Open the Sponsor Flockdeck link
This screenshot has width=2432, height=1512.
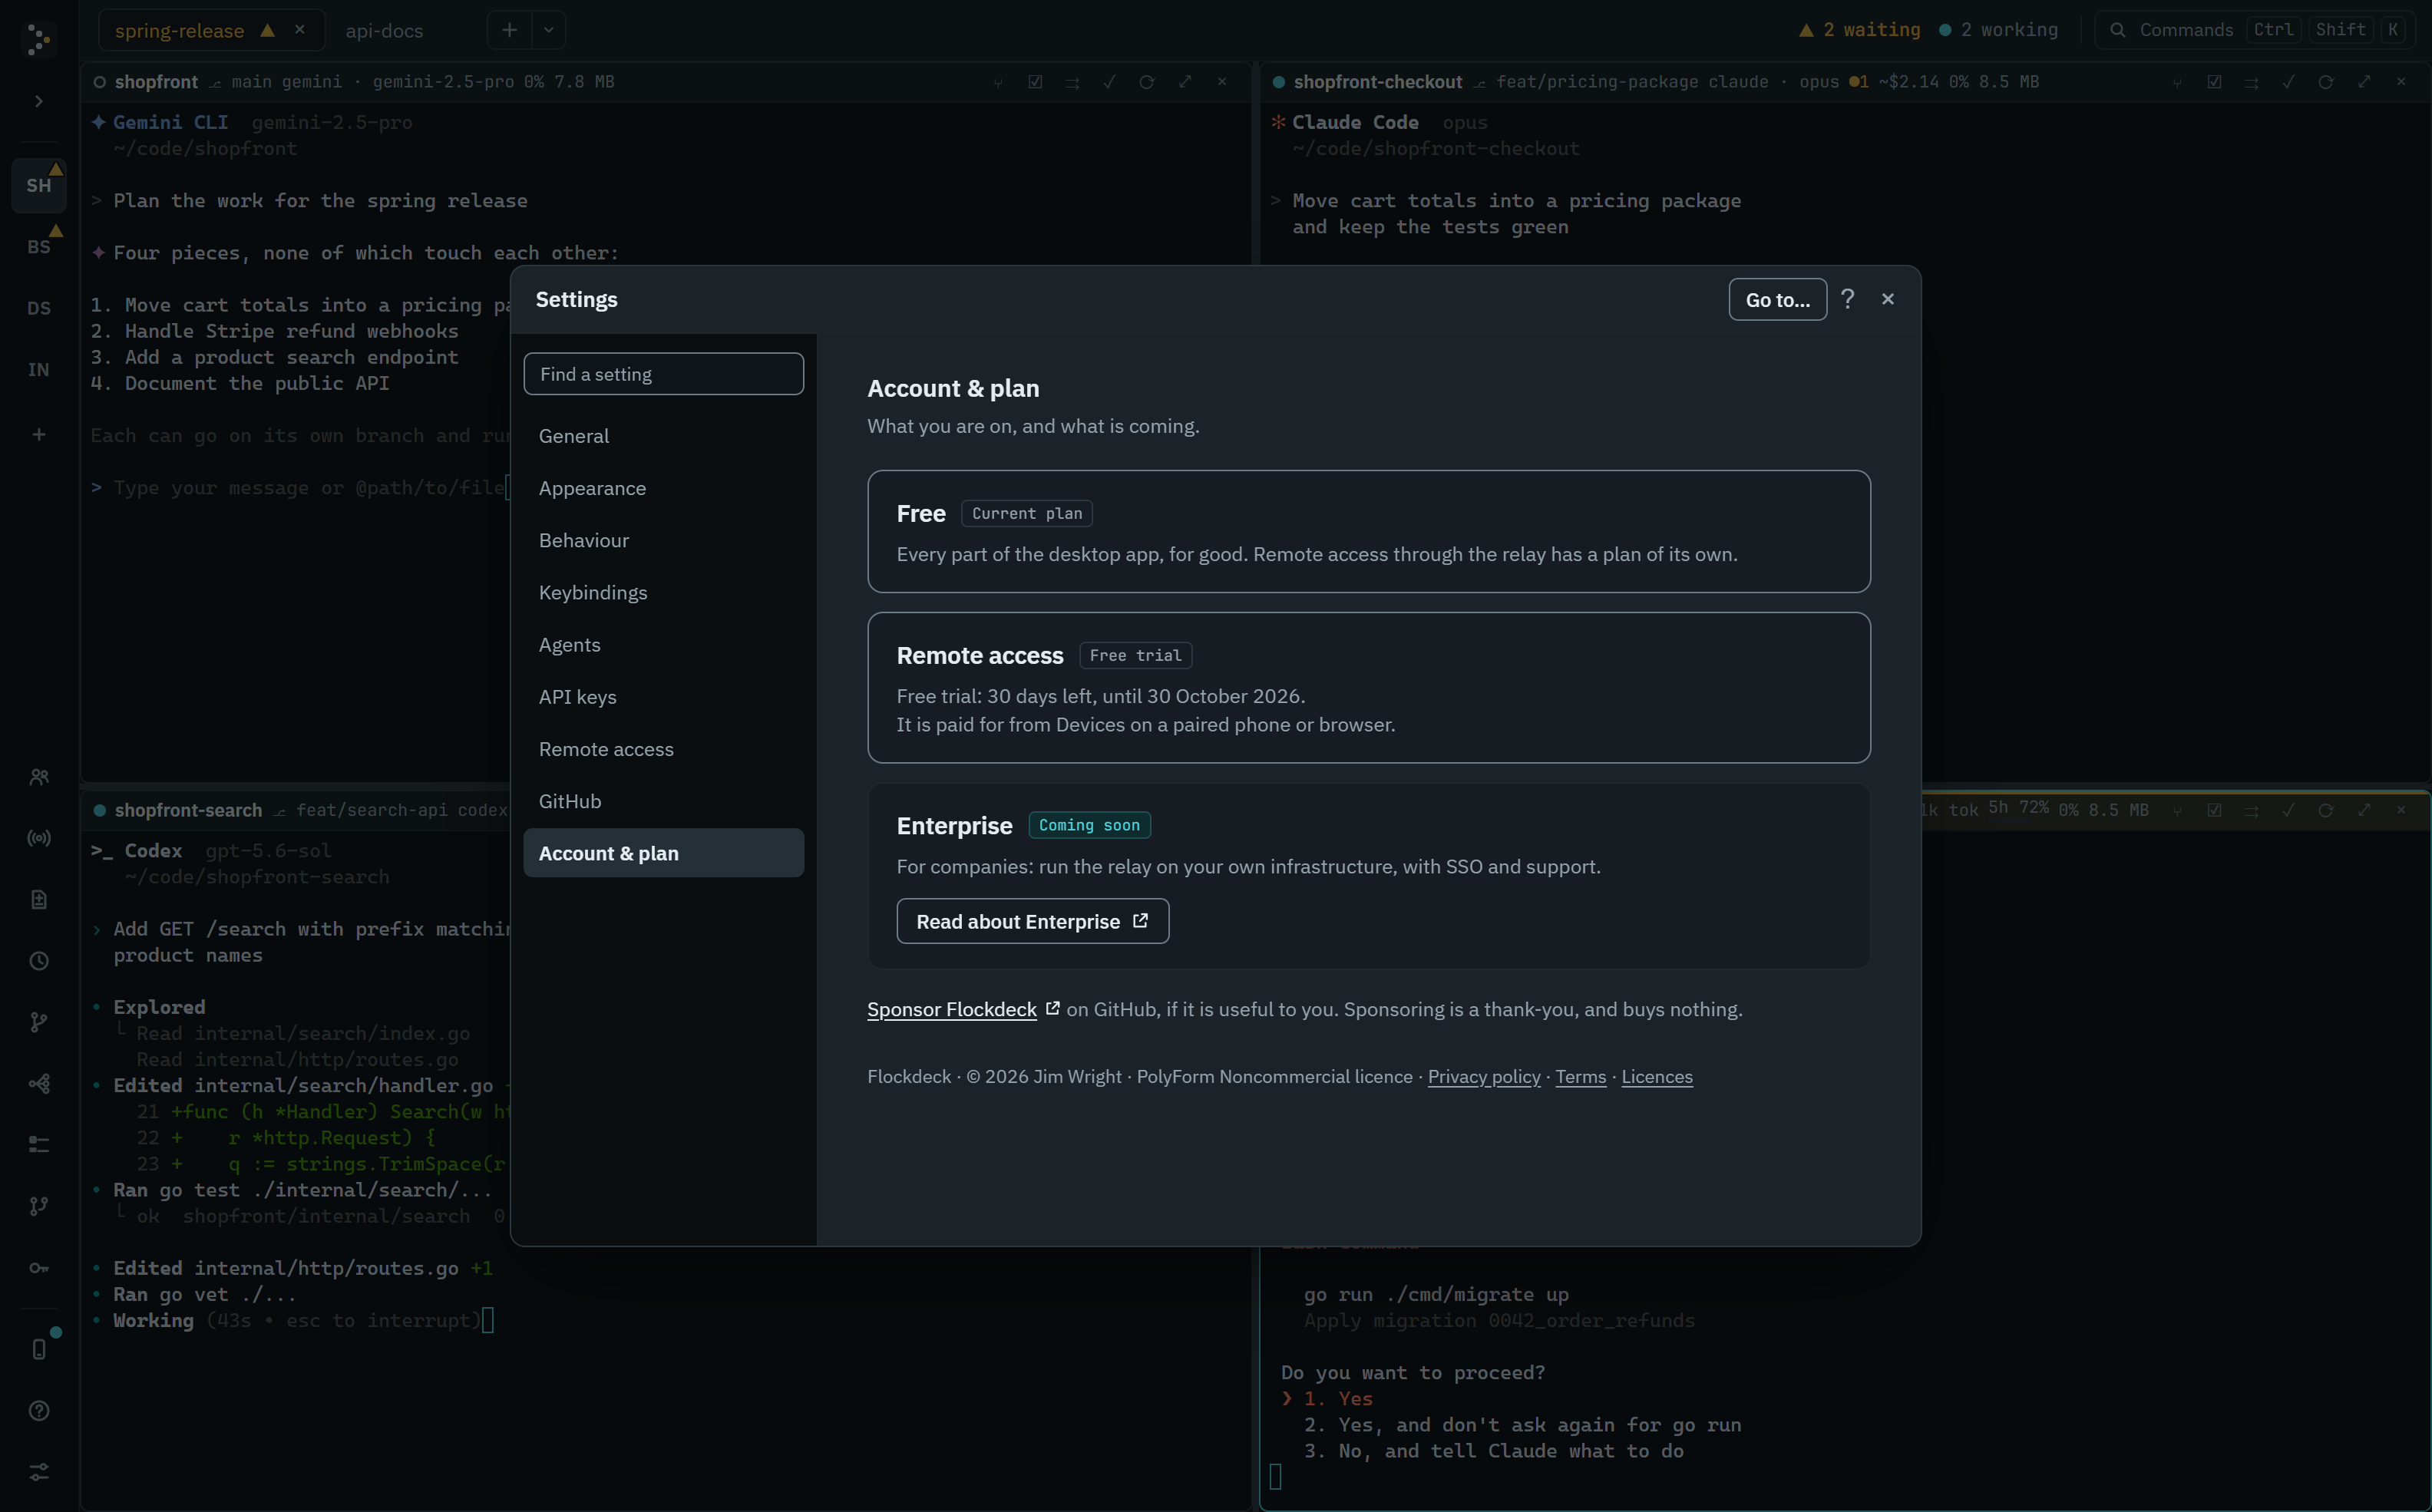coord(951,1009)
